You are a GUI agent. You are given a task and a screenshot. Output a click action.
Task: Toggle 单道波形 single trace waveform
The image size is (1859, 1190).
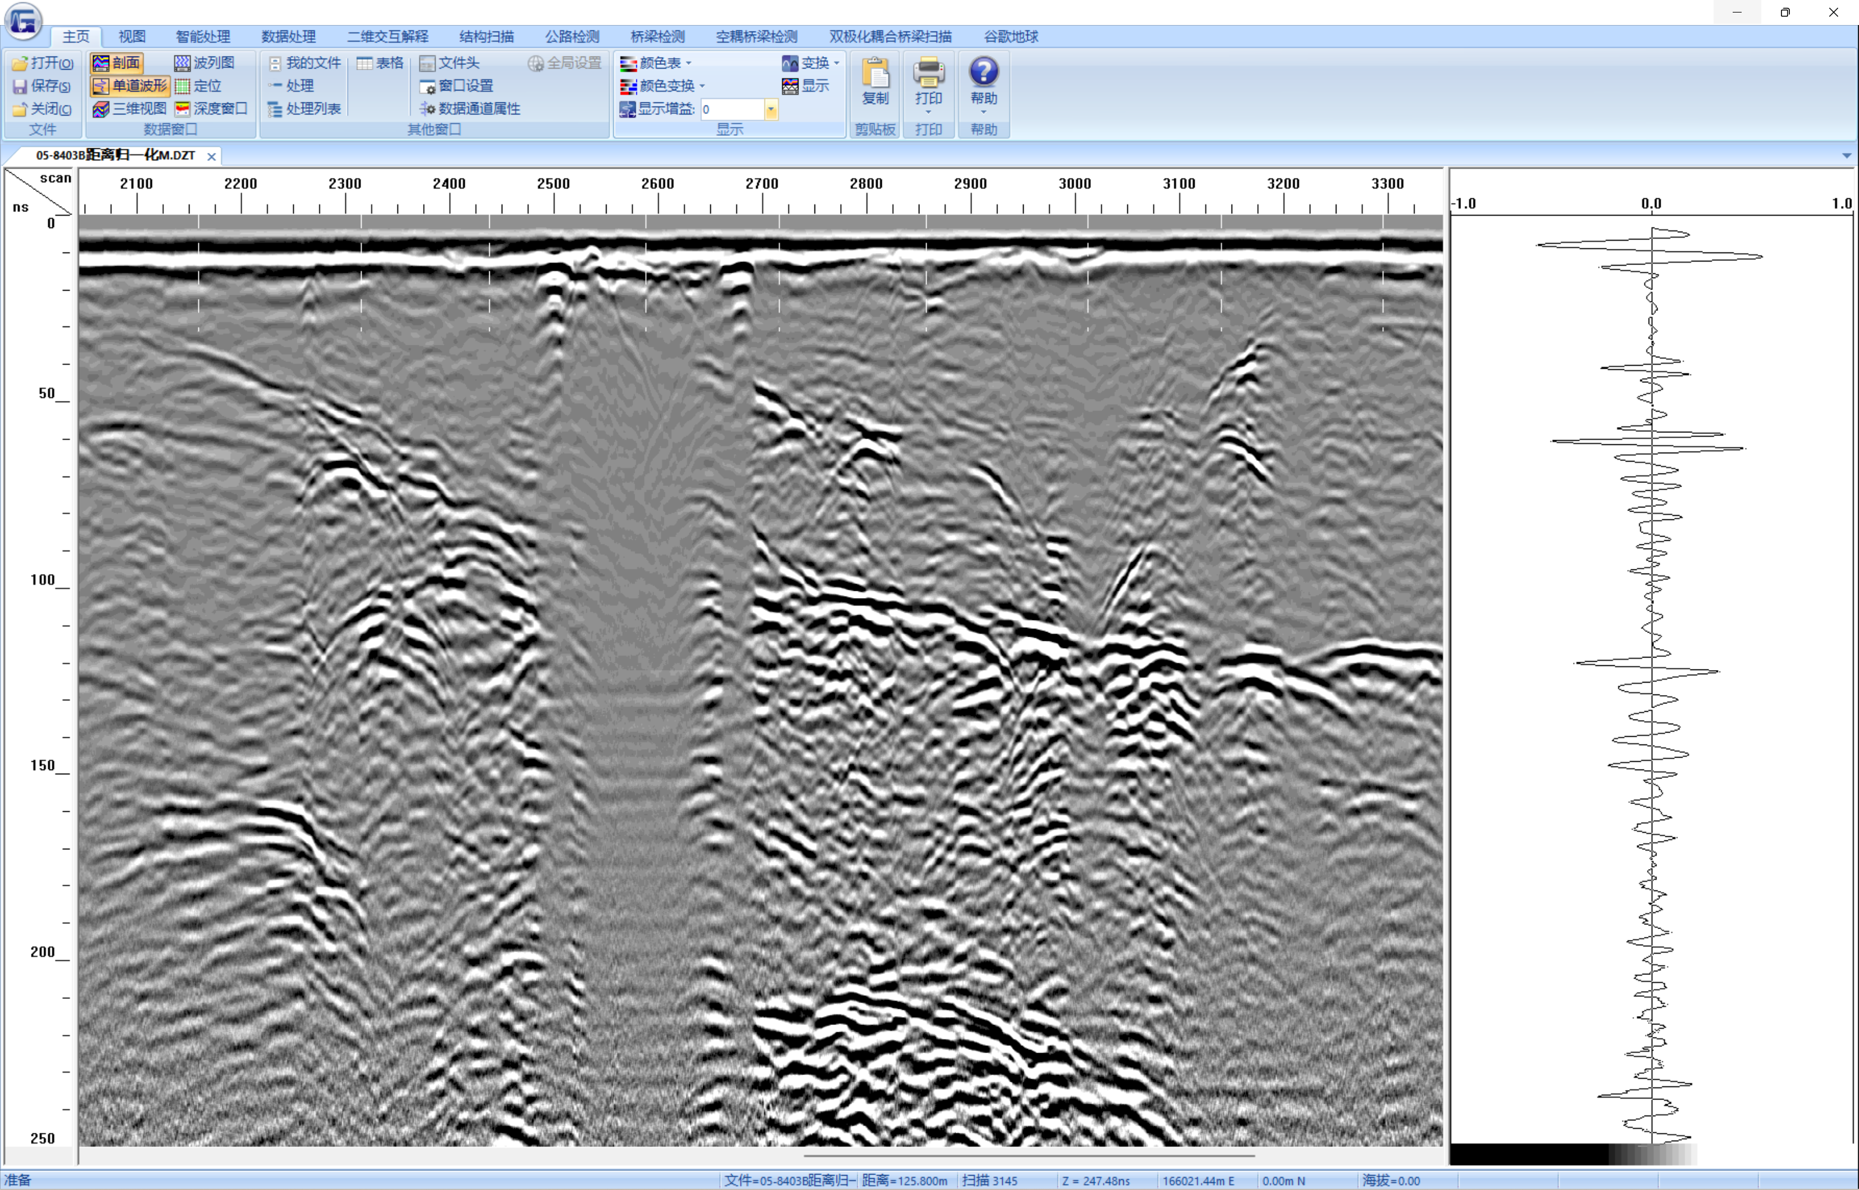(130, 86)
